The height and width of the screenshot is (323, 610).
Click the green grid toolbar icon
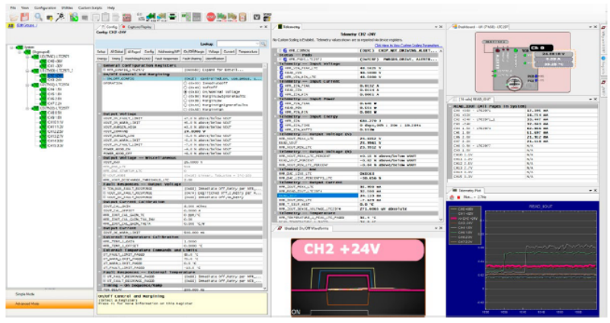187,17
